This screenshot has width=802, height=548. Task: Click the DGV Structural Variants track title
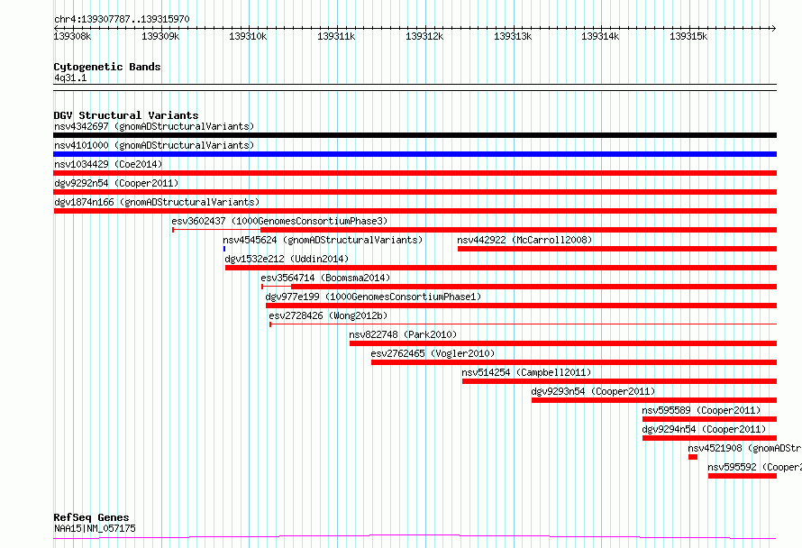pos(126,115)
